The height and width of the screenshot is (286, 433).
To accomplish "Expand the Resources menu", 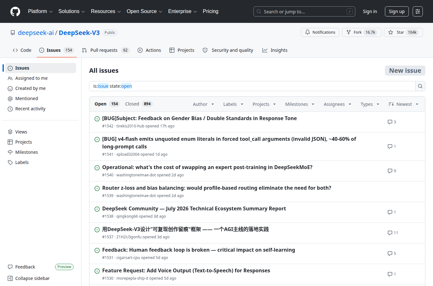I will tap(106, 11).
